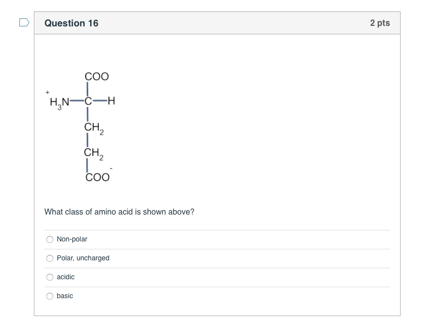Select the basic radio button
This screenshot has width=428, height=333.
pos(50,296)
